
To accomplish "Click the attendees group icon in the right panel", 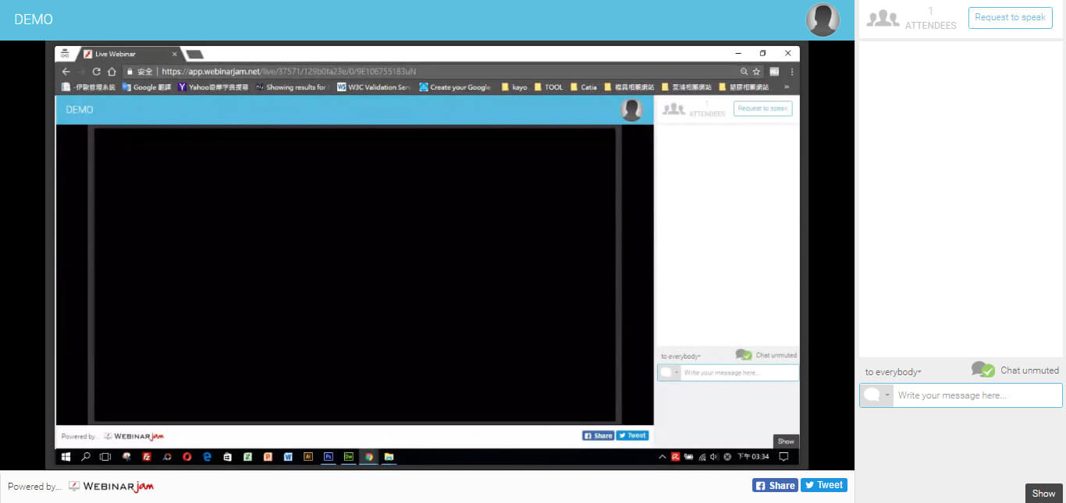I will [883, 19].
